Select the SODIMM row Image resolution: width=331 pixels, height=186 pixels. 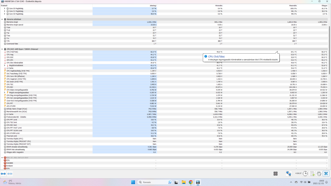[164, 163]
